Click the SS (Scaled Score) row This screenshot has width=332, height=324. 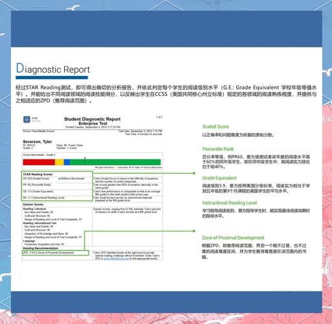pyautogui.click(x=36, y=179)
